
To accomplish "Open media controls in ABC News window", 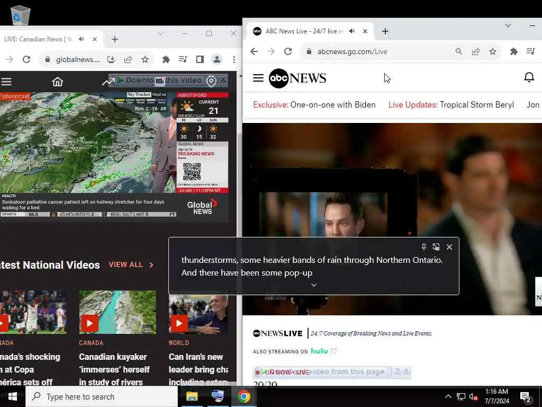I will click(x=531, y=51).
